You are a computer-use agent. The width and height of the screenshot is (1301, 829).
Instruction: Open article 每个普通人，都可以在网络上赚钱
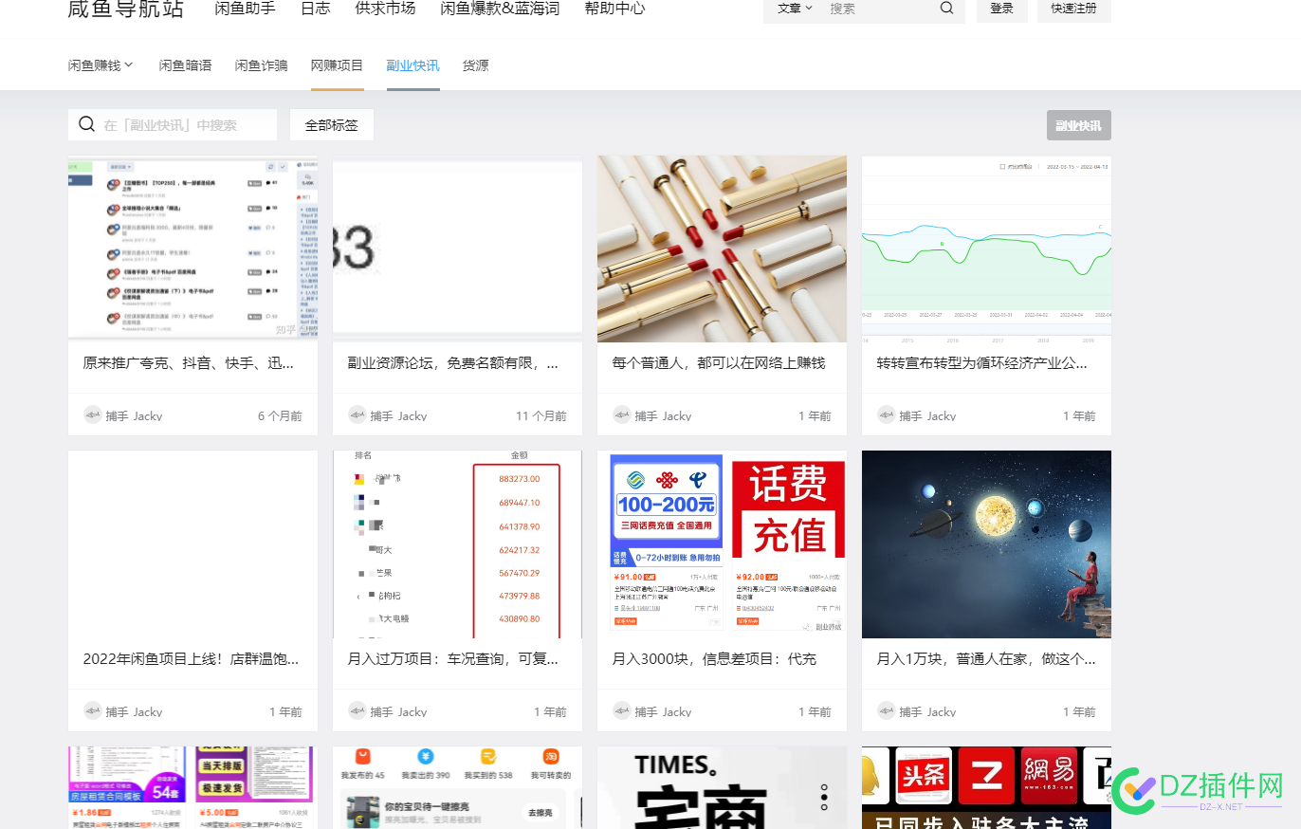coord(719,363)
